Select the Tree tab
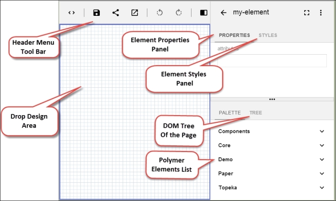This screenshot has width=336, height=201. click(x=256, y=113)
